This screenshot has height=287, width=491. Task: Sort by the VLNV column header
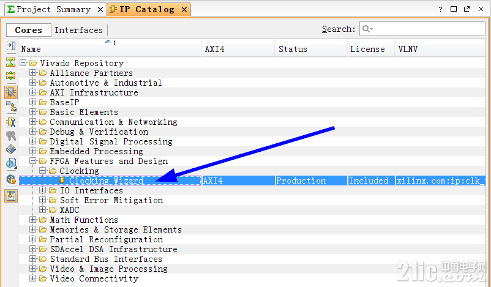[440, 49]
